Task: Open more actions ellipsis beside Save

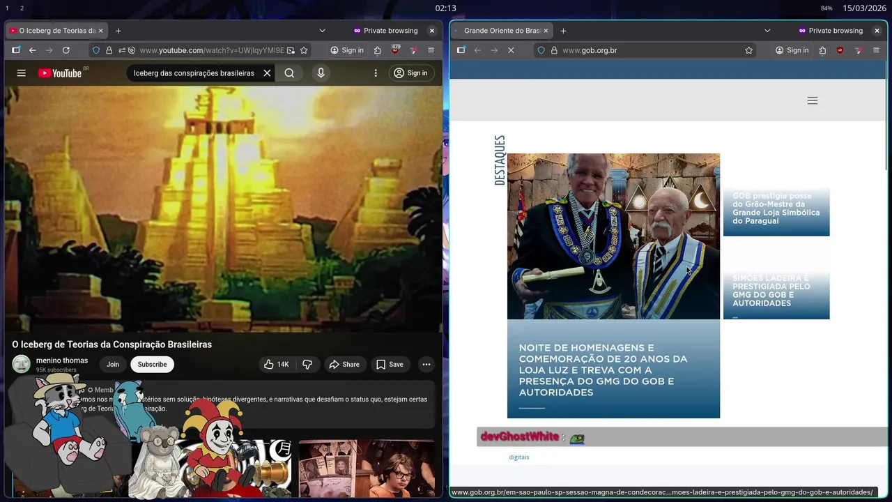Action: point(426,364)
